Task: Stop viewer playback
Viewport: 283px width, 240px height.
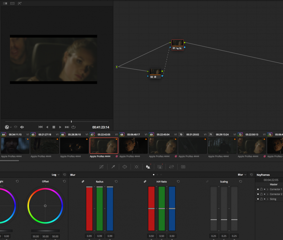Action: pyautogui.click(x=54, y=127)
